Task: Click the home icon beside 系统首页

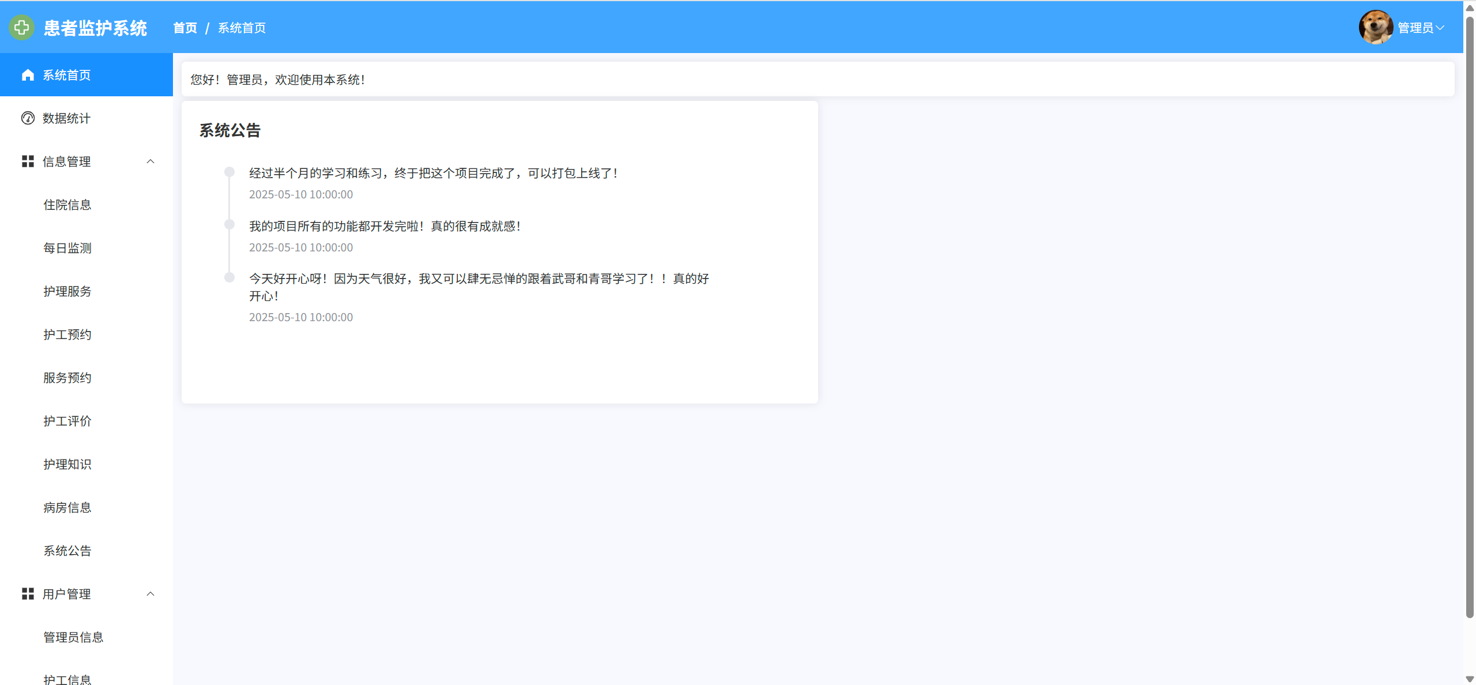Action: [28, 75]
